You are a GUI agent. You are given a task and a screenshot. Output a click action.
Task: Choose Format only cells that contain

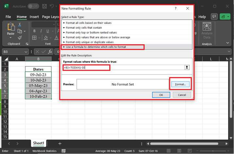(x=127, y=28)
